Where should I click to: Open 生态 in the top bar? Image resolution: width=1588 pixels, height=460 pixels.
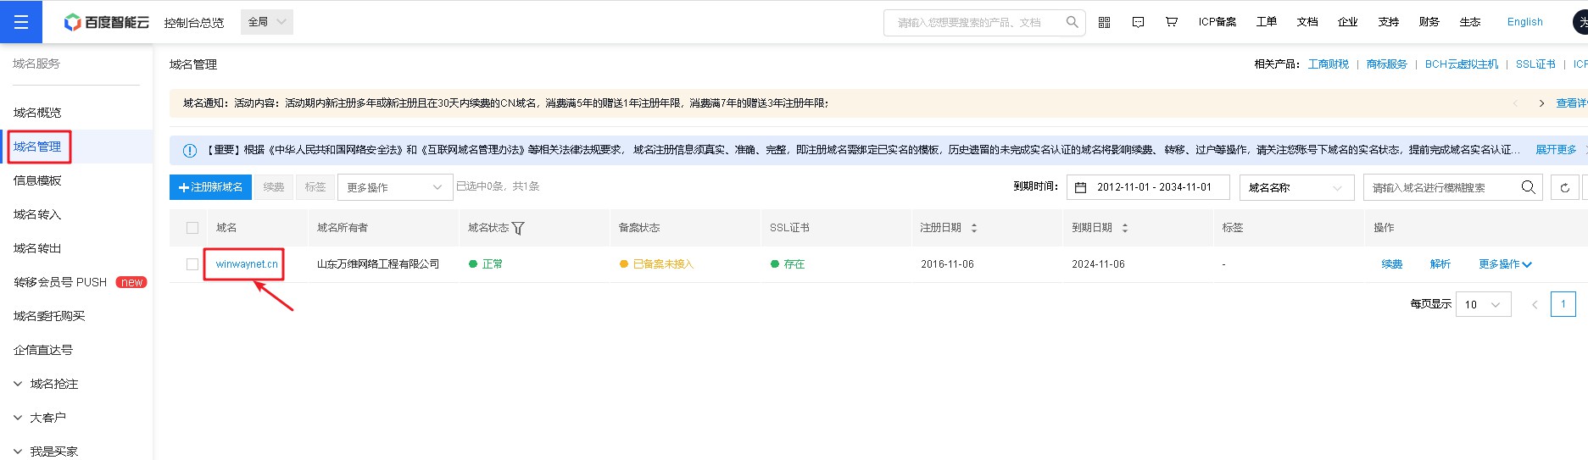point(1470,22)
